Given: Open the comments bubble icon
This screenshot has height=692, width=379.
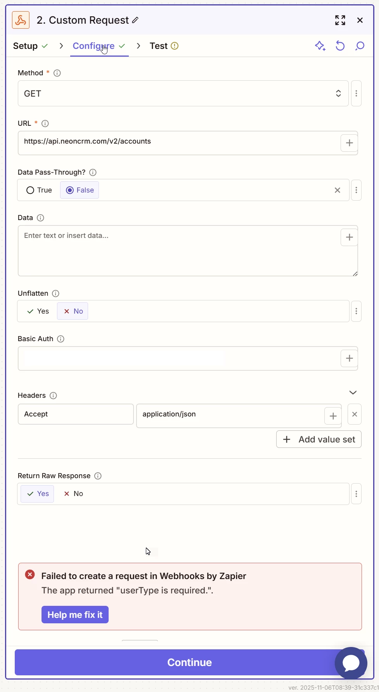Looking at the screenshot, I should [x=360, y=46].
